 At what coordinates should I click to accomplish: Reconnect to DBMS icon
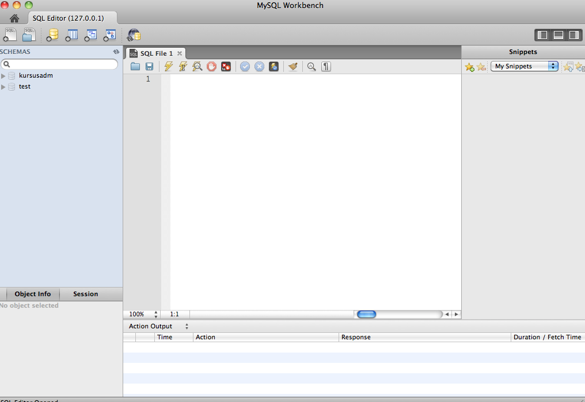click(x=134, y=35)
